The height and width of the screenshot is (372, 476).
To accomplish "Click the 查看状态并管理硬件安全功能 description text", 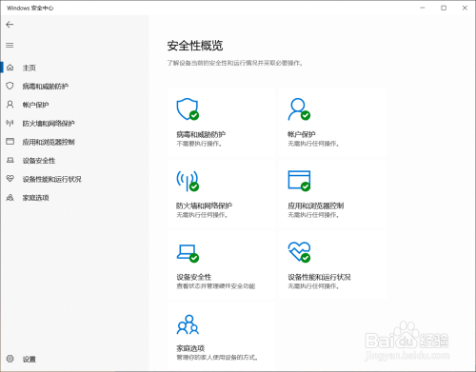I will click(216, 286).
